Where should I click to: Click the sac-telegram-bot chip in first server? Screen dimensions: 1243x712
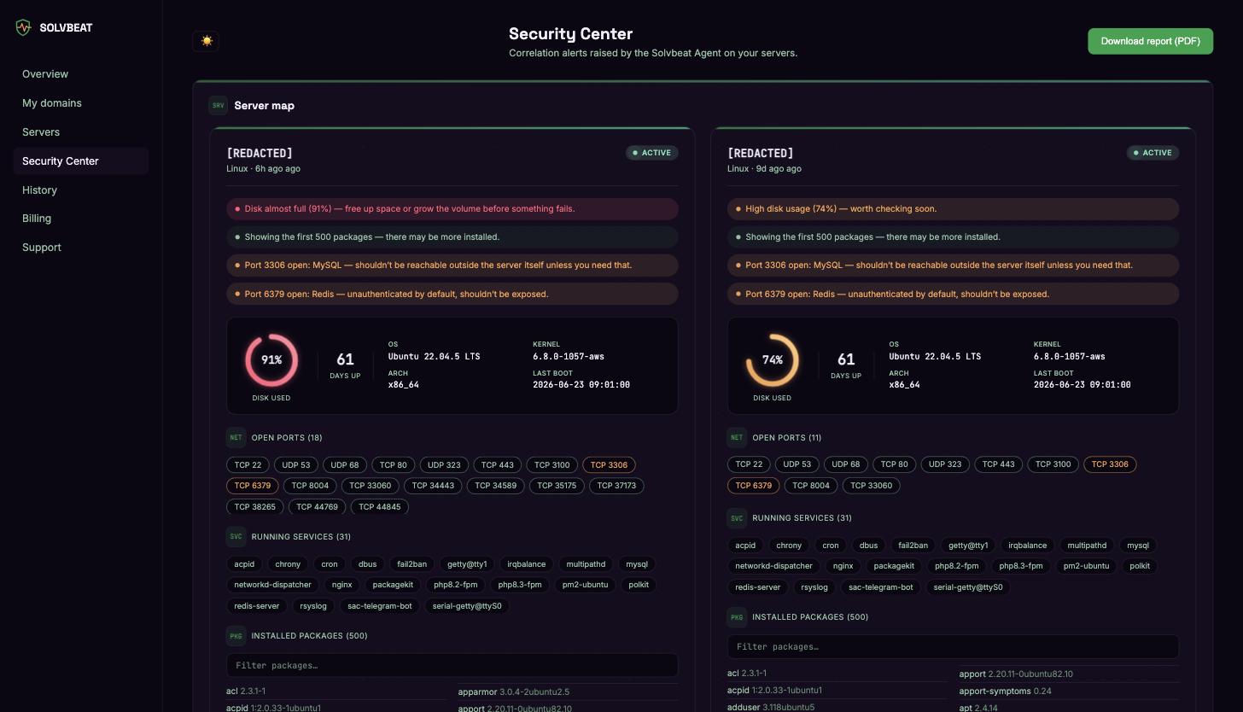click(x=380, y=606)
